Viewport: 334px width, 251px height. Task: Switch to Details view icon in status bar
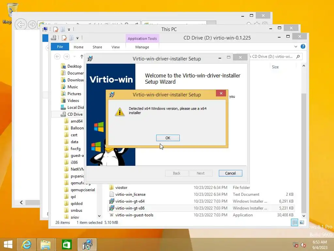(295, 222)
